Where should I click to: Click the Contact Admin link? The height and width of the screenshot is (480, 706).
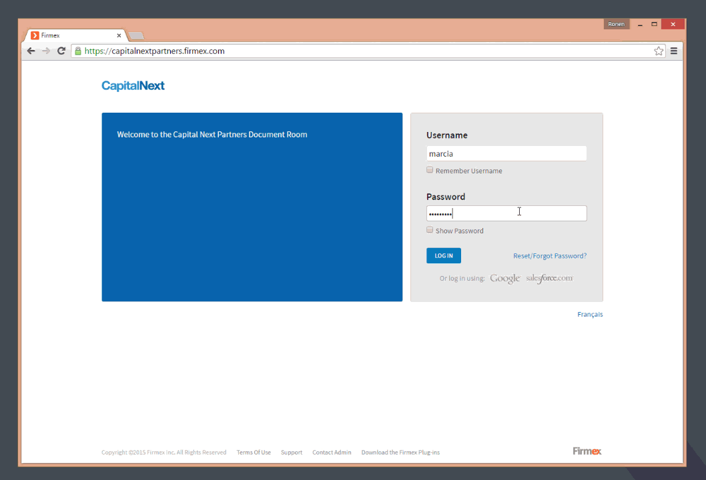tap(332, 452)
